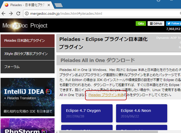Follow the Pleiades プラグイン本体 link

[x=106, y=95]
